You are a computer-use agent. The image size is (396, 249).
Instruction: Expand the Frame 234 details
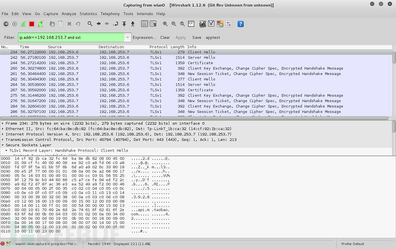[2, 123]
